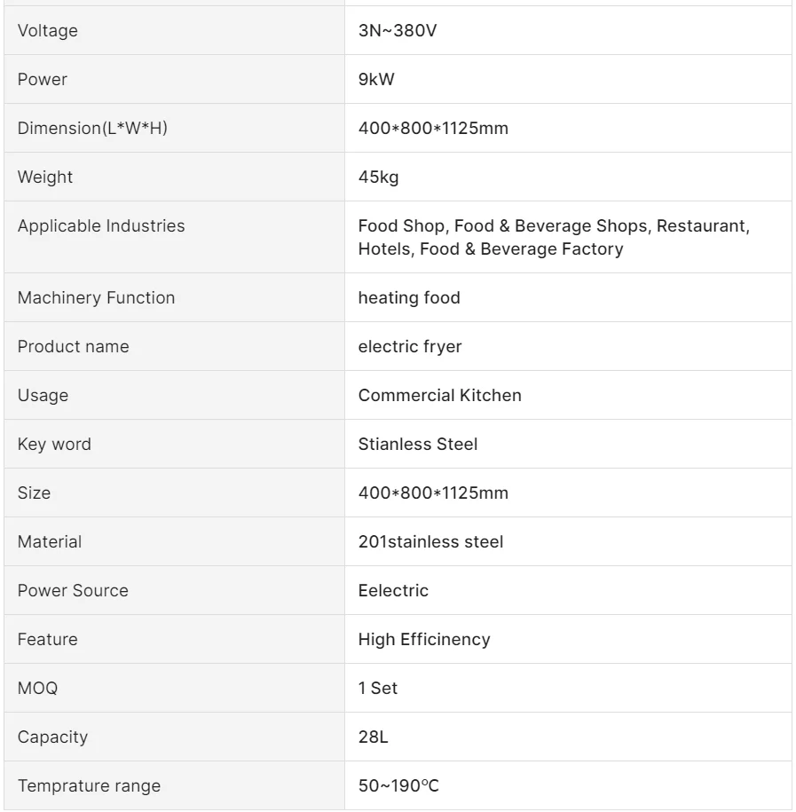Click the 201stainless steel material value
The image size is (796, 812).
click(430, 541)
